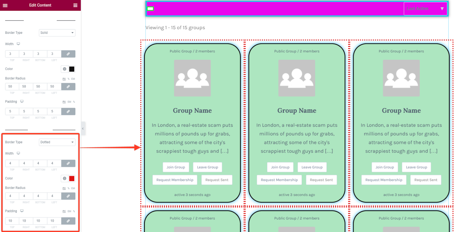Open global color globe next to red swatch

(65, 179)
